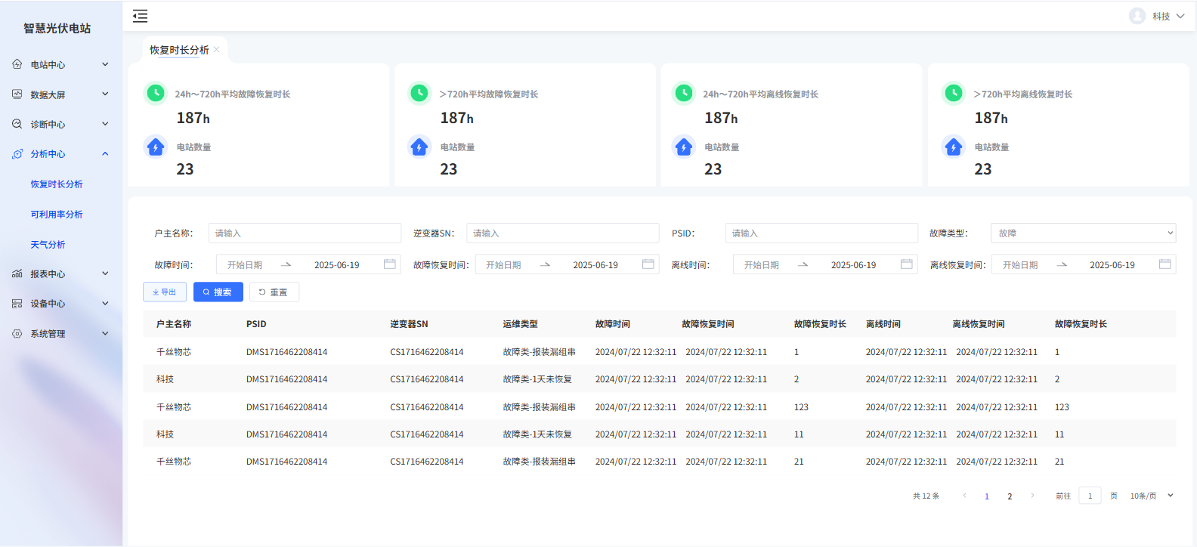Click the 重置 reset button
The height and width of the screenshot is (547, 1197).
point(274,292)
